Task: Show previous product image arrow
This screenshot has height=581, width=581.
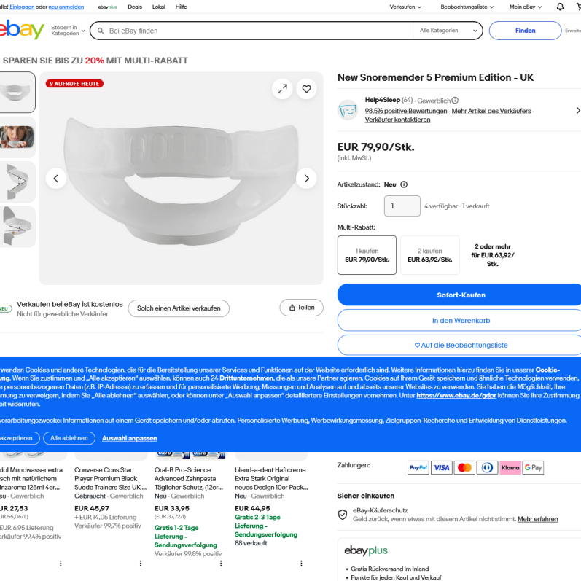Action: [56, 178]
